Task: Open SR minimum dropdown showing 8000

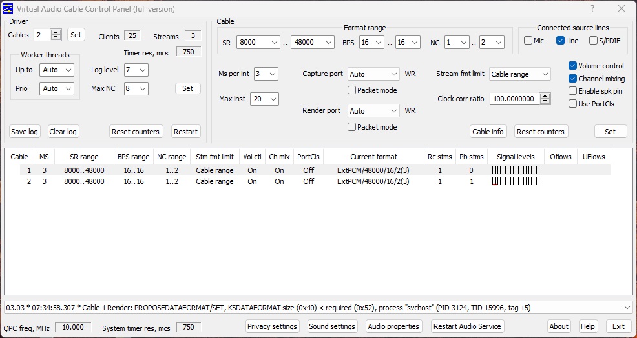Action: click(x=258, y=42)
